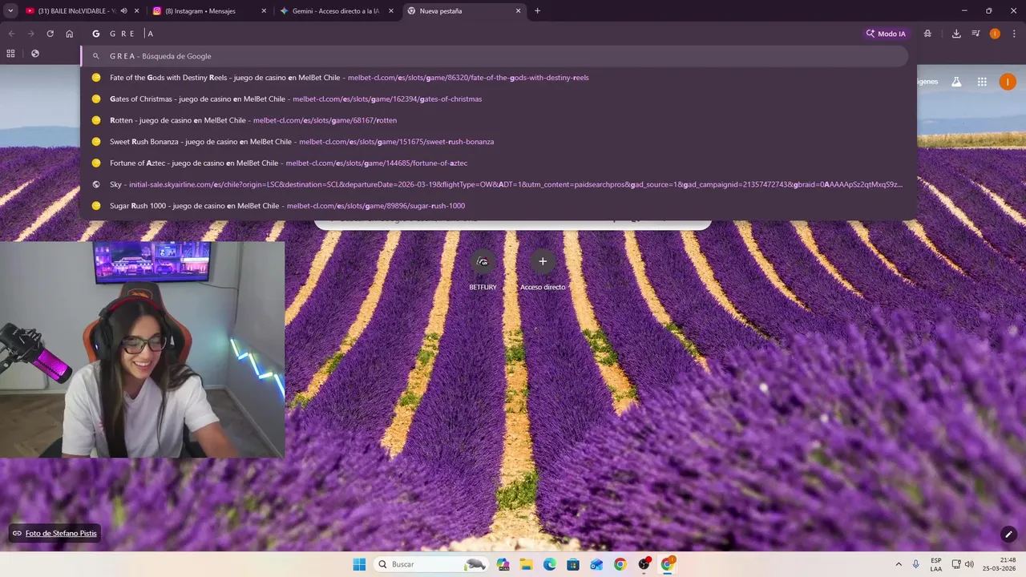This screenshot has height=577, width=1026.
Task: Customize Chrome with the pencil icon
Action: [1008, 535]
